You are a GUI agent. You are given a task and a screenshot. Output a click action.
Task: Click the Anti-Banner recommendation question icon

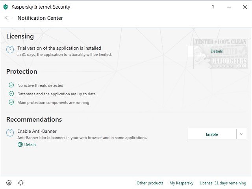[x=10, y=133]
